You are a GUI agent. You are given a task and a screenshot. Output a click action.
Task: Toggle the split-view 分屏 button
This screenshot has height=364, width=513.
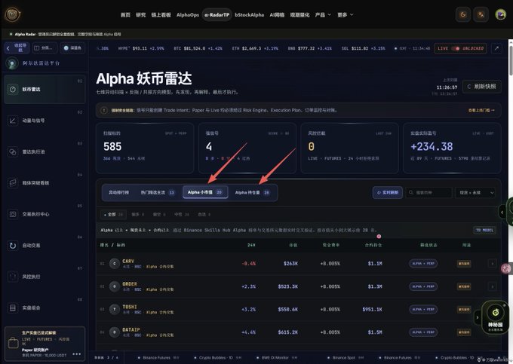pos(45,48)
